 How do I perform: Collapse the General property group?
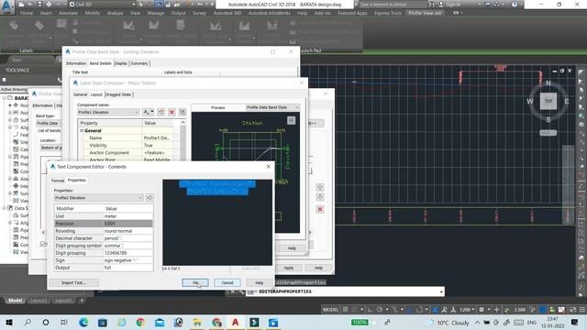[82, 130]
